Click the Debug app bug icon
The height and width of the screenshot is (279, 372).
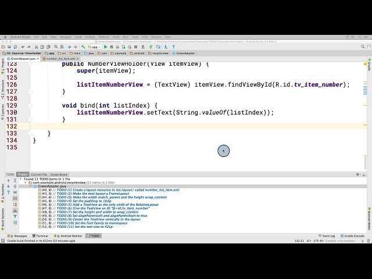pyautogui.click(x=112, y=47)
